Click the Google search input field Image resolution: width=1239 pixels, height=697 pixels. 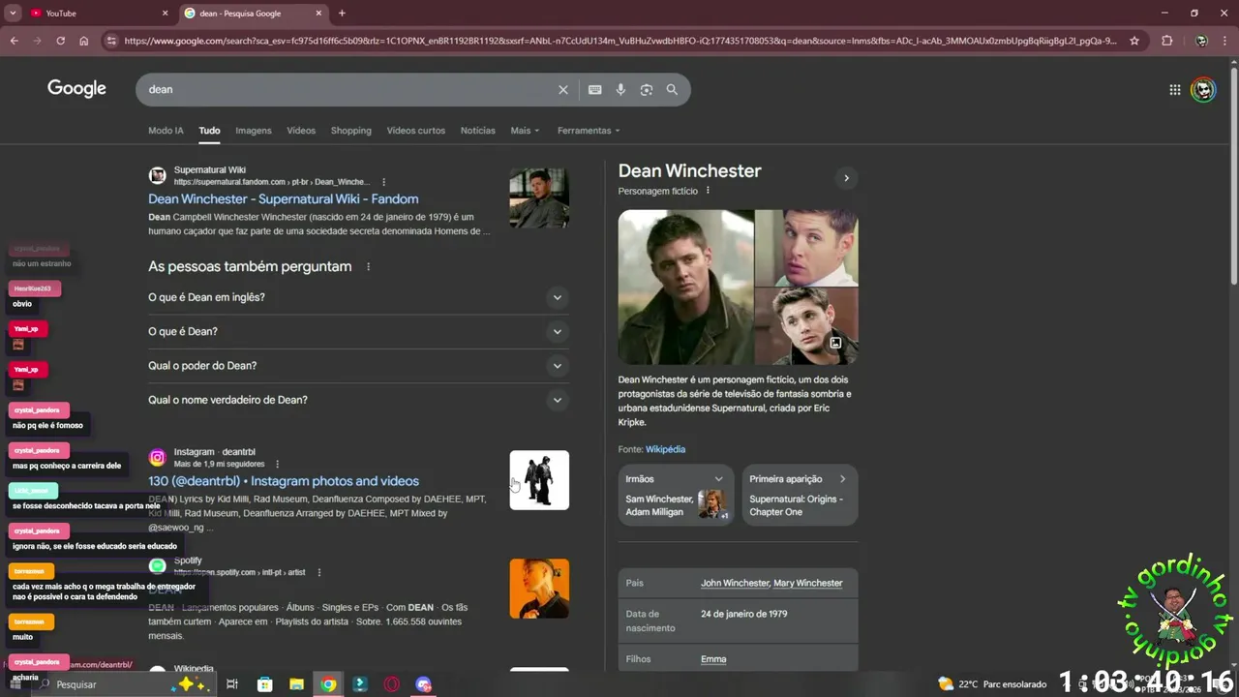pos(348,89)
